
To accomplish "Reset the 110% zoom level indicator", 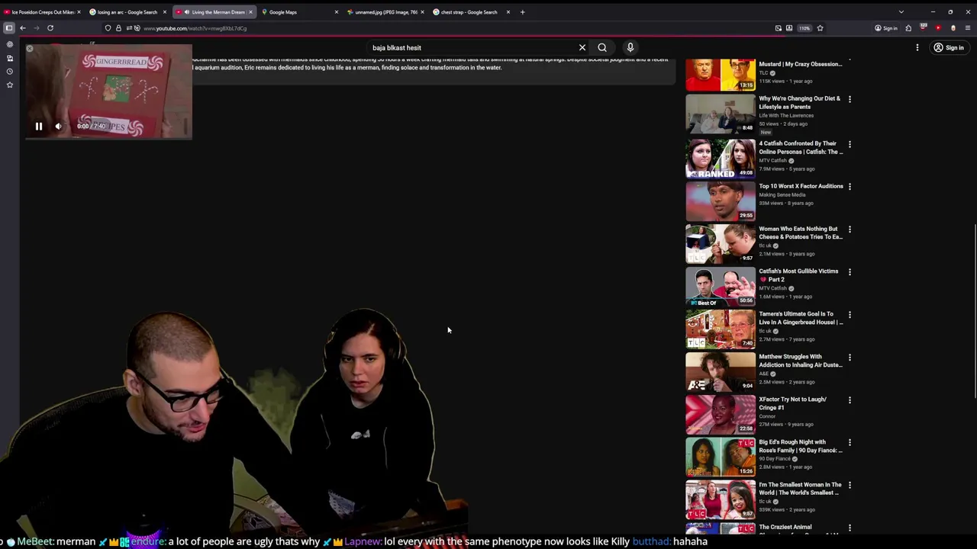I will (x=804, y=28).
